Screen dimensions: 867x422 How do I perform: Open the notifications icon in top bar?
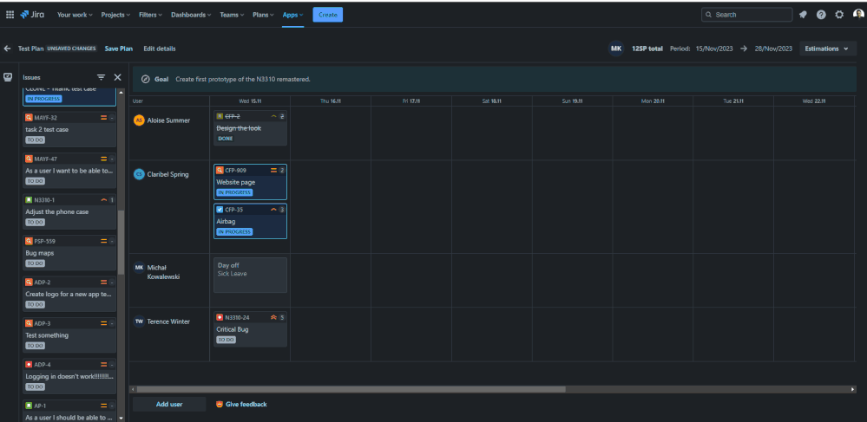click(x=803, y=15)
